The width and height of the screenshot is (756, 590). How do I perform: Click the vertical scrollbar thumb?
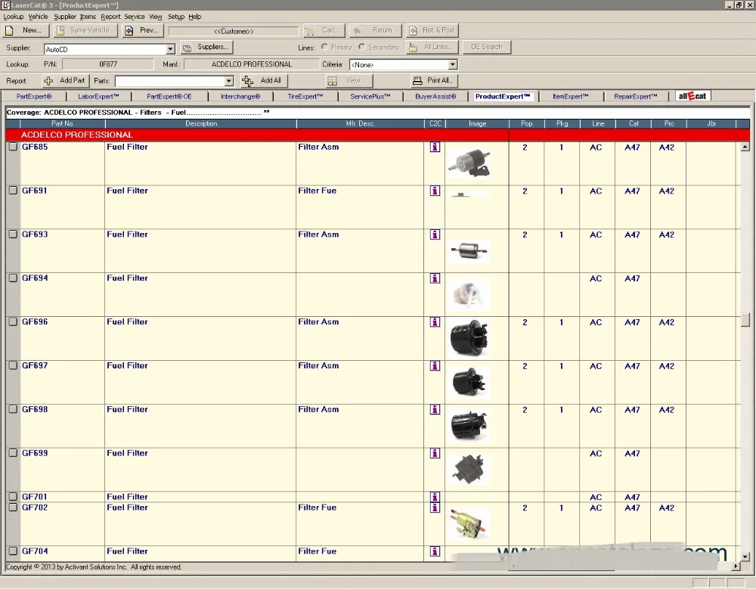tap(745, 320)
